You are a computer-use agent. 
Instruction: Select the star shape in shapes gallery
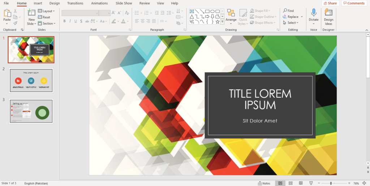[217, 22]
